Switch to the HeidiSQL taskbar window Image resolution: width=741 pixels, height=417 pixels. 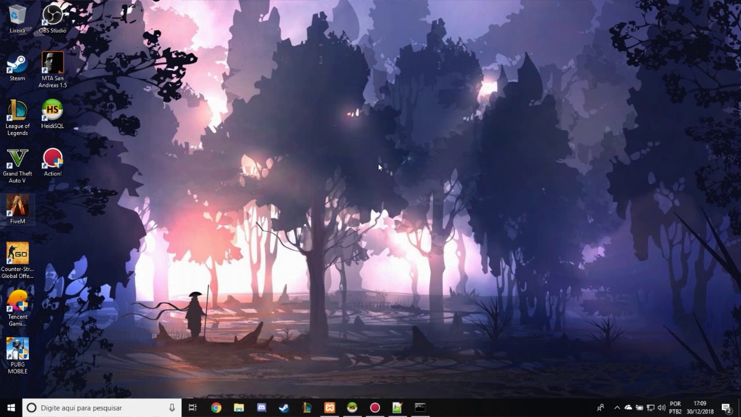pos(352,408)
